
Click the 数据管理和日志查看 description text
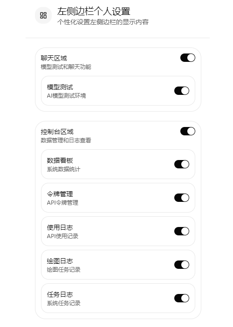coord(66,140)
